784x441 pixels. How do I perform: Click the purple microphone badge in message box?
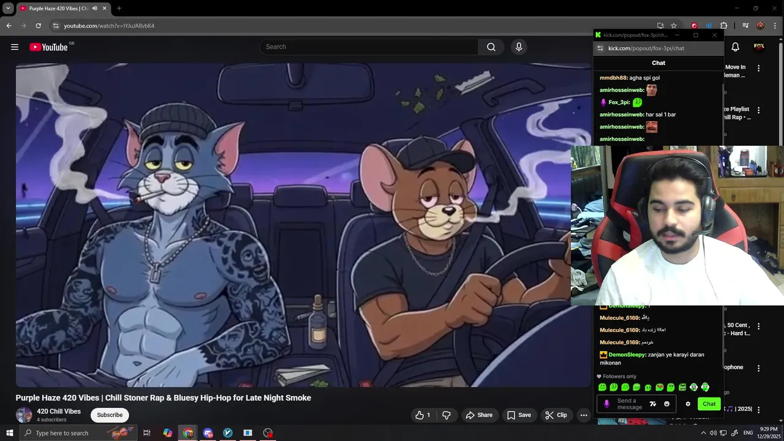point(606,404)
